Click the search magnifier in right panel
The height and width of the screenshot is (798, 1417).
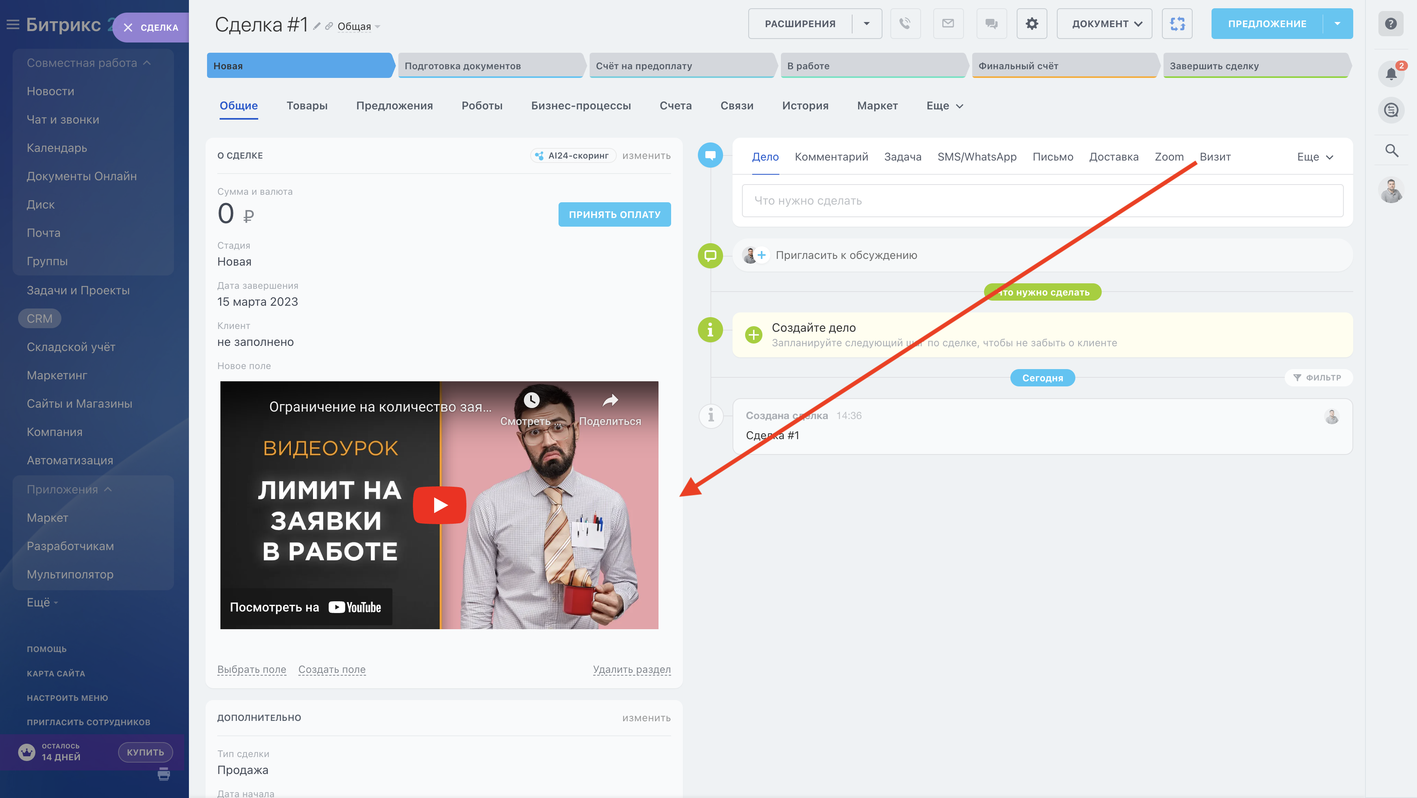point(1391,150)
